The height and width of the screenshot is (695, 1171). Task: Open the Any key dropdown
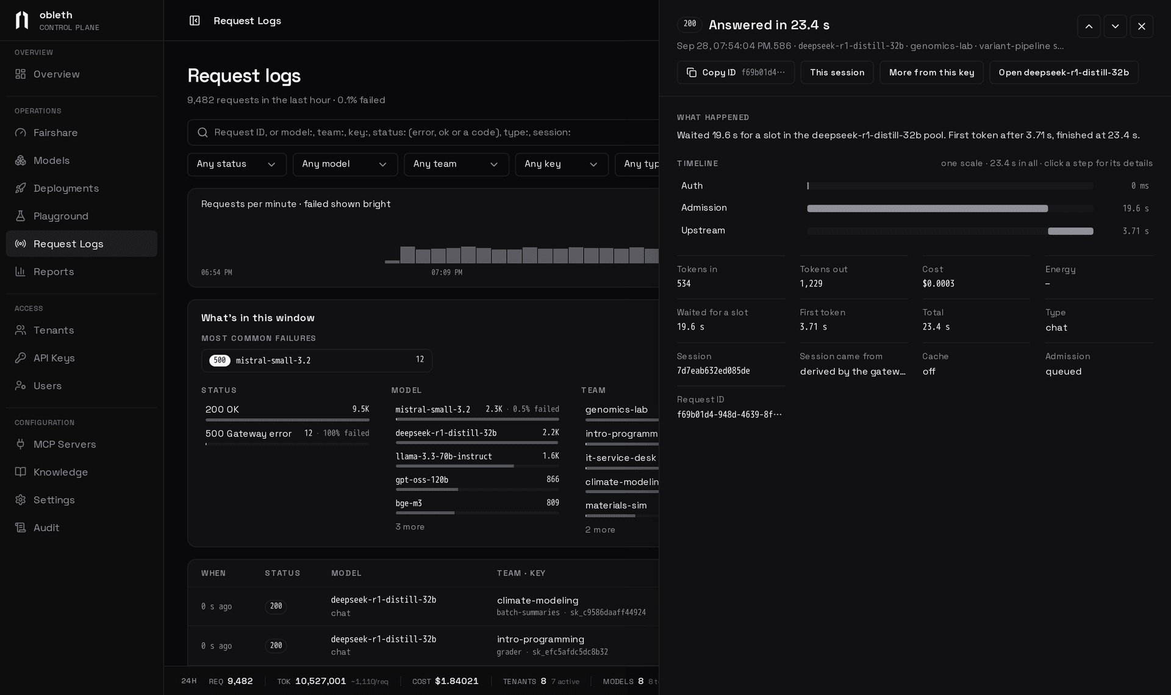562,165
